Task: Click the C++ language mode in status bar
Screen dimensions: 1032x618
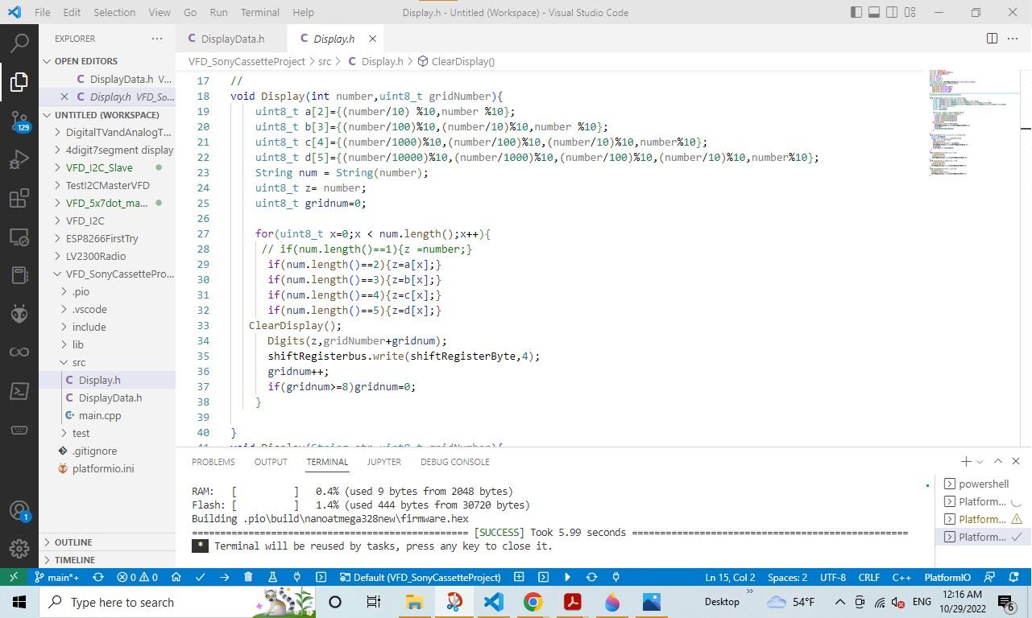Action: 901,577
